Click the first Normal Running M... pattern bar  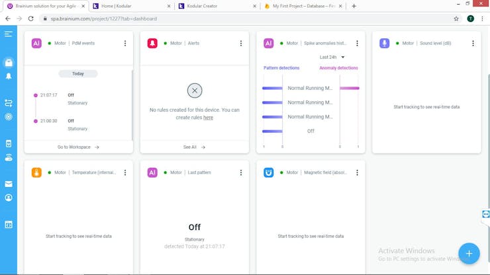coord(272,89)
